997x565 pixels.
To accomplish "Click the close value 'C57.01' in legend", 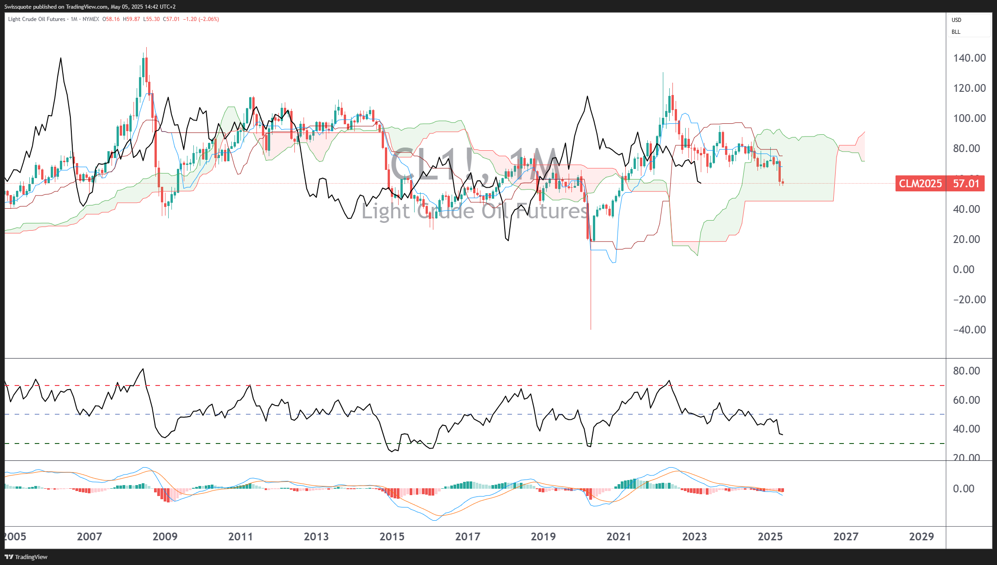I will (171, 19).
